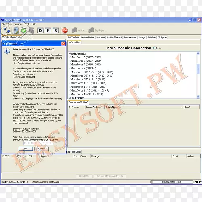The image size is (202, 202).
Task: Select the S toolbar button
Action: (55, 31)
